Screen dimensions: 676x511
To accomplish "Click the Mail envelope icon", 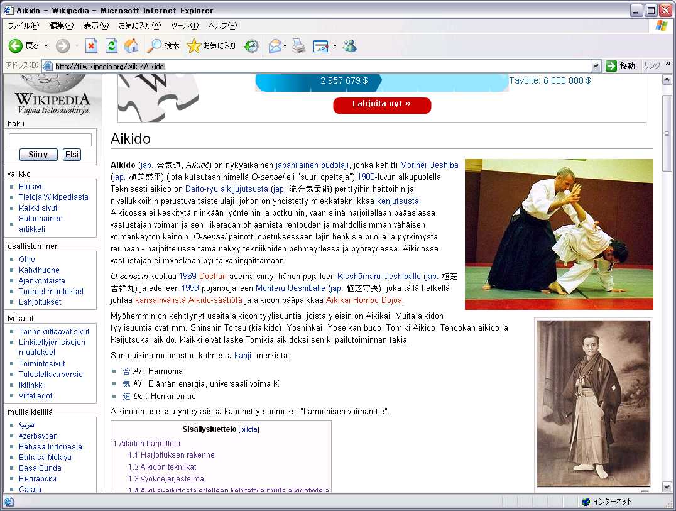I will tap(275, 46).
